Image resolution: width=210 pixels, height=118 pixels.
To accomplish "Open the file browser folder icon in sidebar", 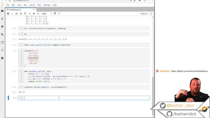I will [x=2, y=11].
